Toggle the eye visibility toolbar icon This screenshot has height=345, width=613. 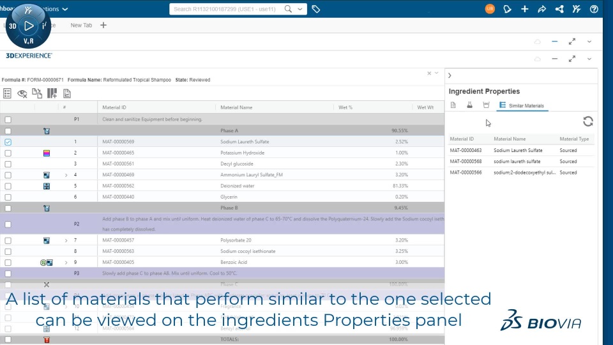click(22, 93)
